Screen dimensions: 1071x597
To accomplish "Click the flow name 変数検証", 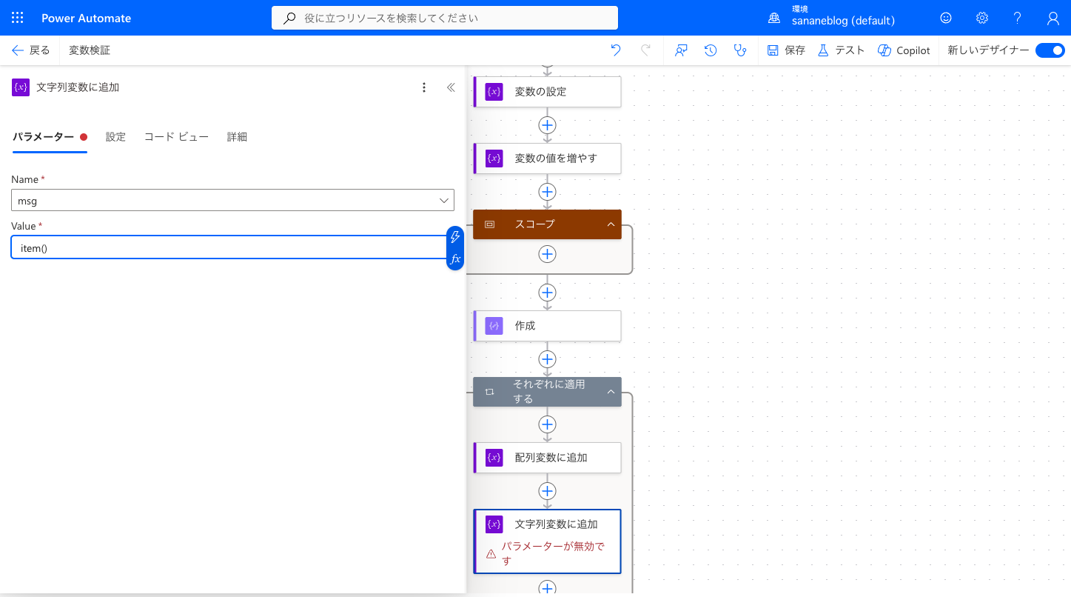I will (90, 50).
